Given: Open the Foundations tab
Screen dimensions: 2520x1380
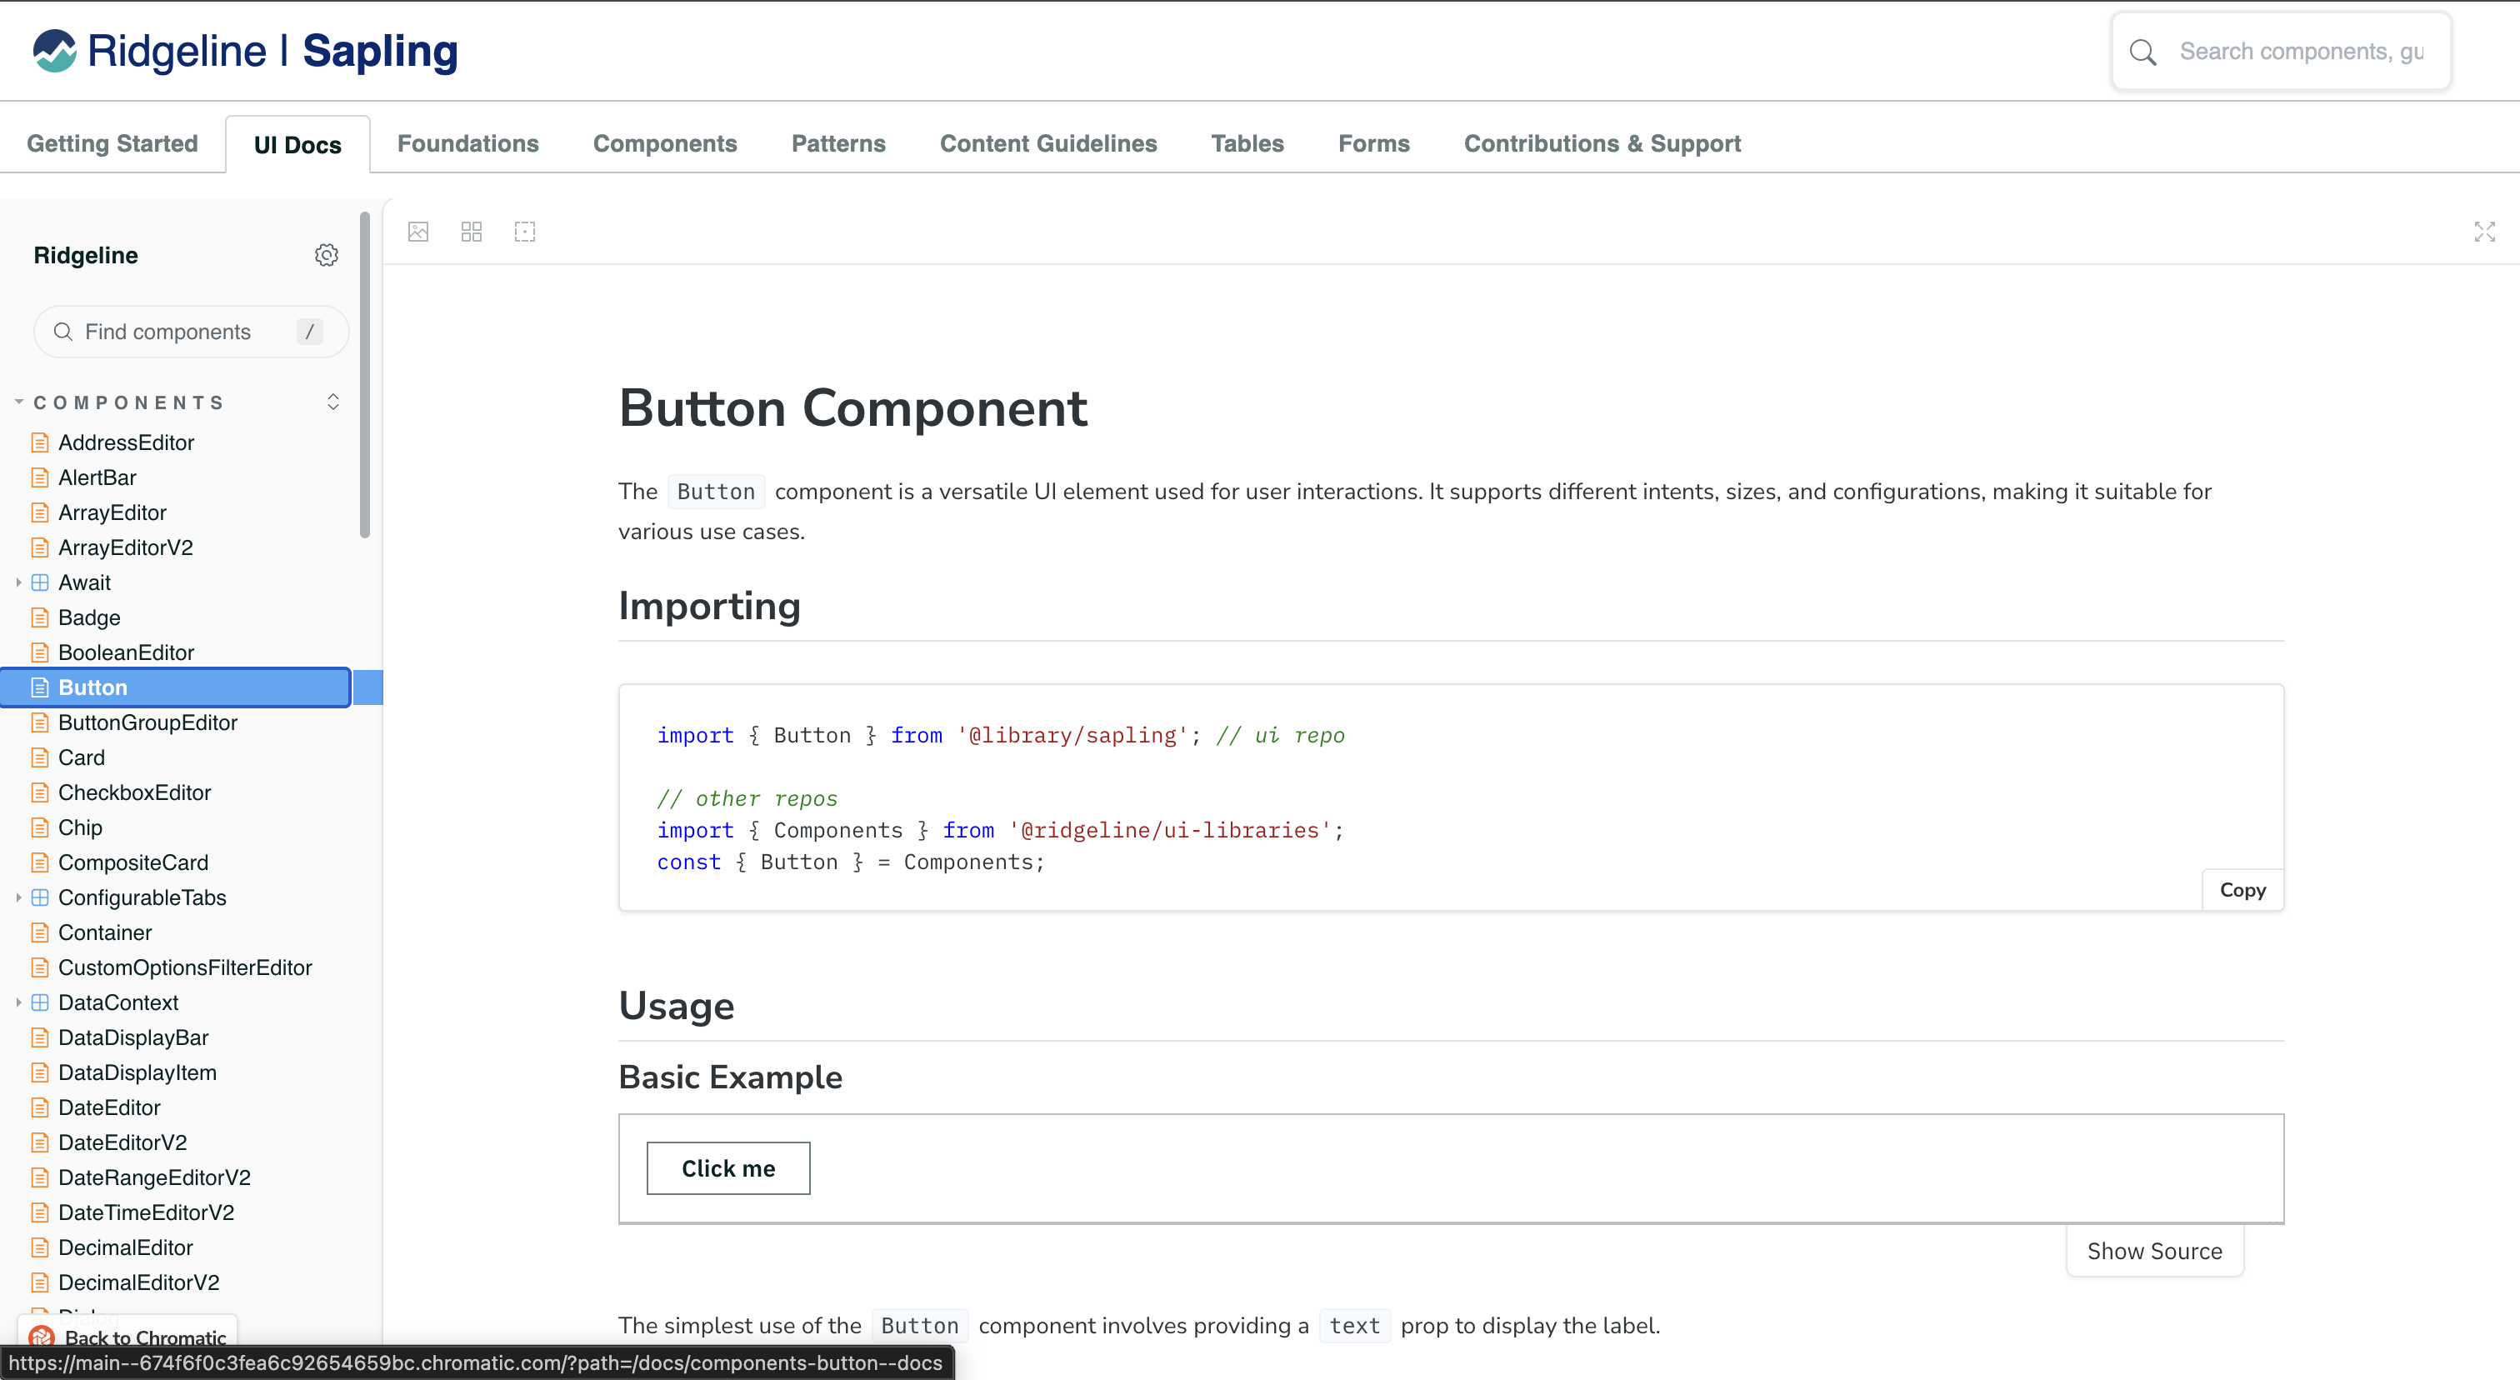Looking at the screenshot, I should (467, 144).
